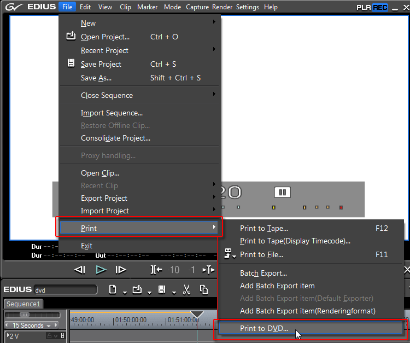Choose Print to Tape option
This screenshot has width=410, height=343.
tap(311, 228)
